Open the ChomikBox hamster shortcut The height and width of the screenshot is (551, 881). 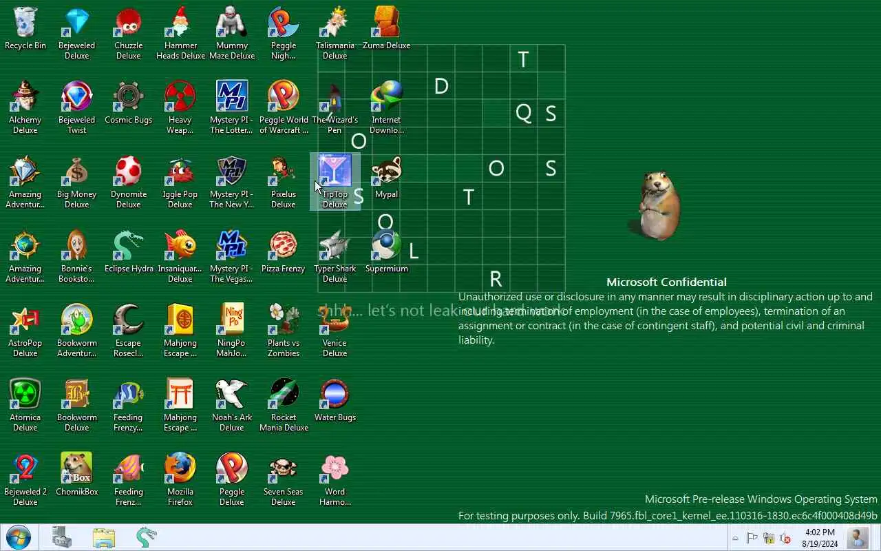[77, 475]
